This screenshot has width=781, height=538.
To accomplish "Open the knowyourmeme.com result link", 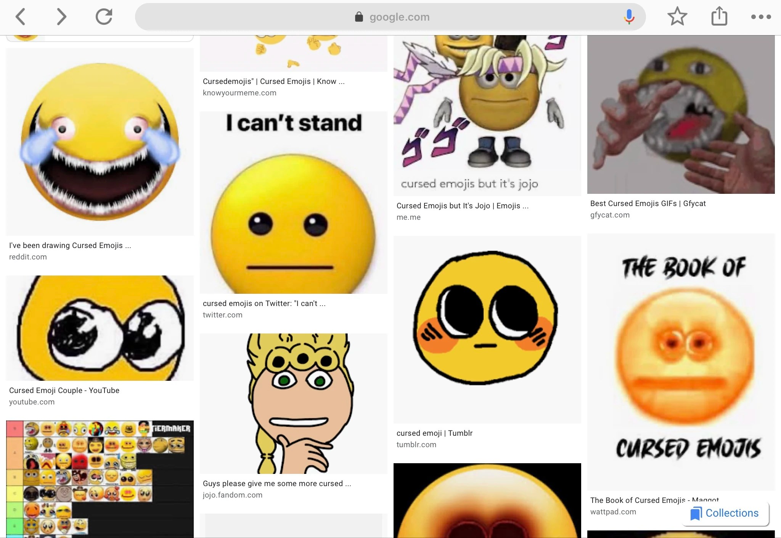I will point(239,93).
